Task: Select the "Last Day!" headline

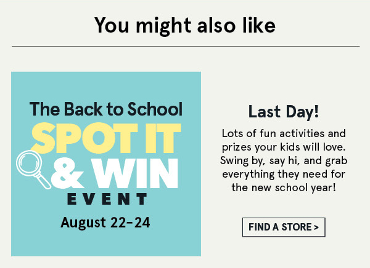Action: click(x=284, y=111)
